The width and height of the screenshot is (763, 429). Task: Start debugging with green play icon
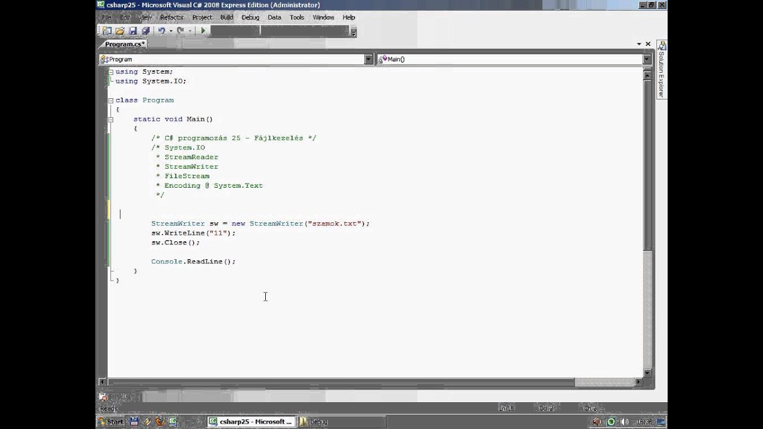[x=203, y=30]
